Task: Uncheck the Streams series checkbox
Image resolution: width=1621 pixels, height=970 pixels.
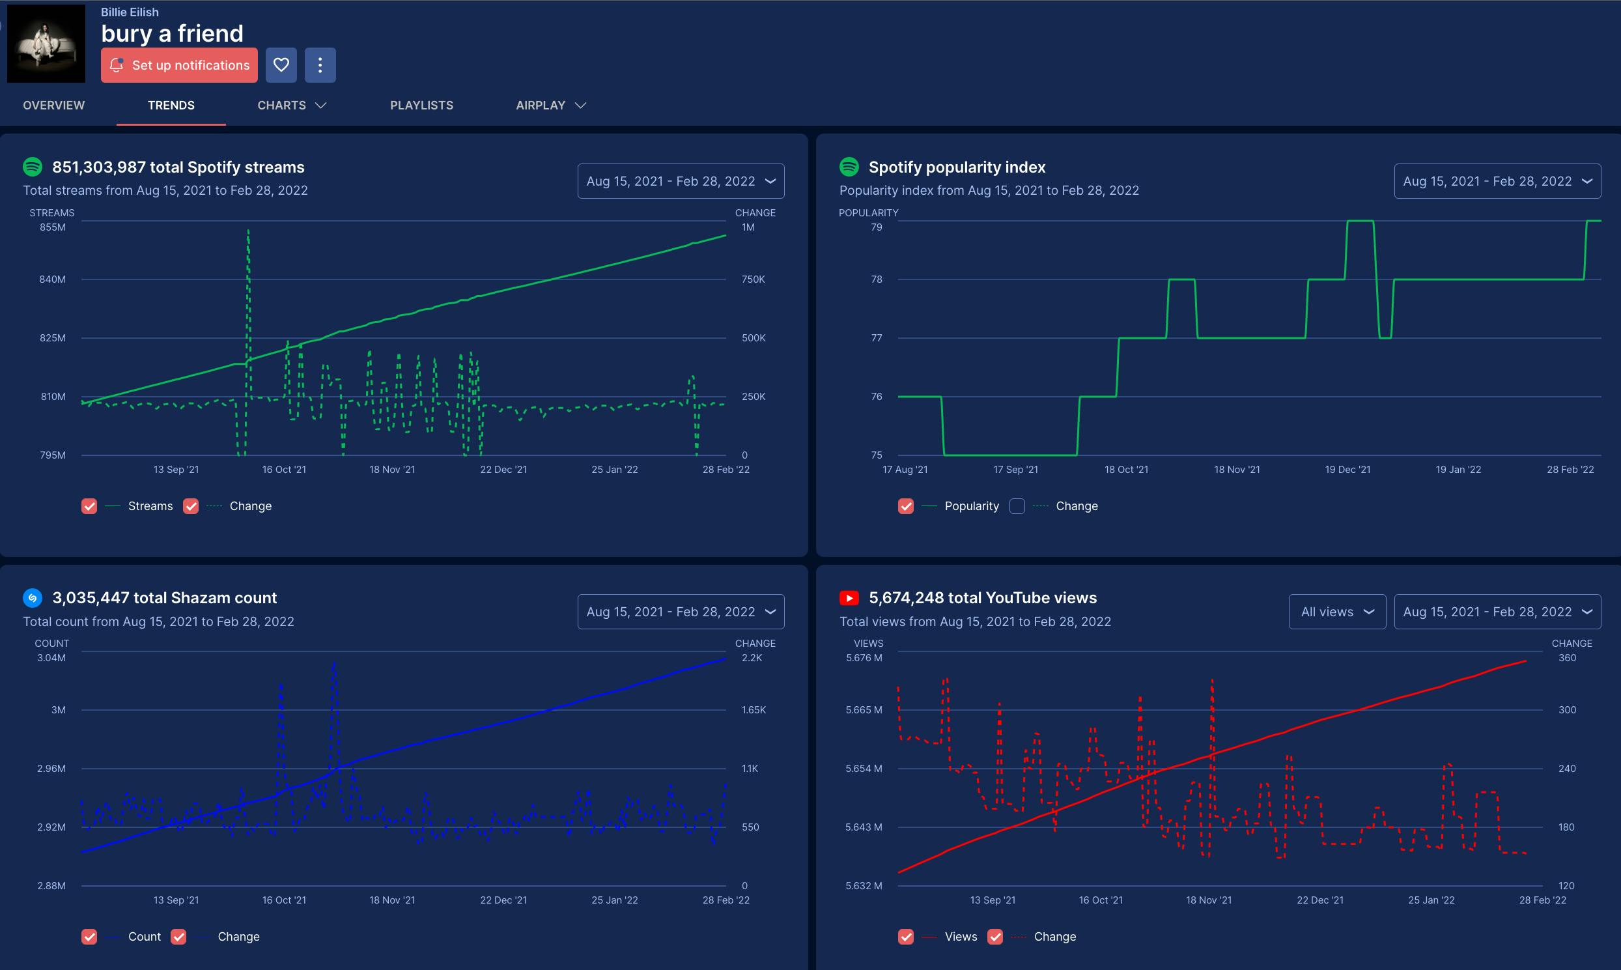Action: [89, 506]
